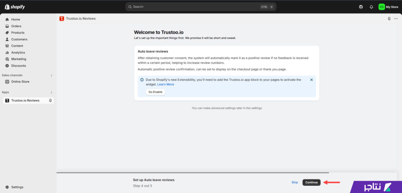This screenshot has height=193, width=402.
Task: Open the Marketing target icon
Action: tap(7, 59)
